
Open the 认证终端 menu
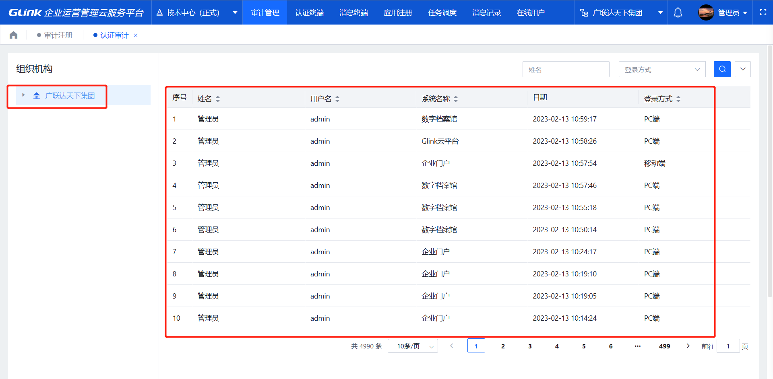(x=309, y=12)
